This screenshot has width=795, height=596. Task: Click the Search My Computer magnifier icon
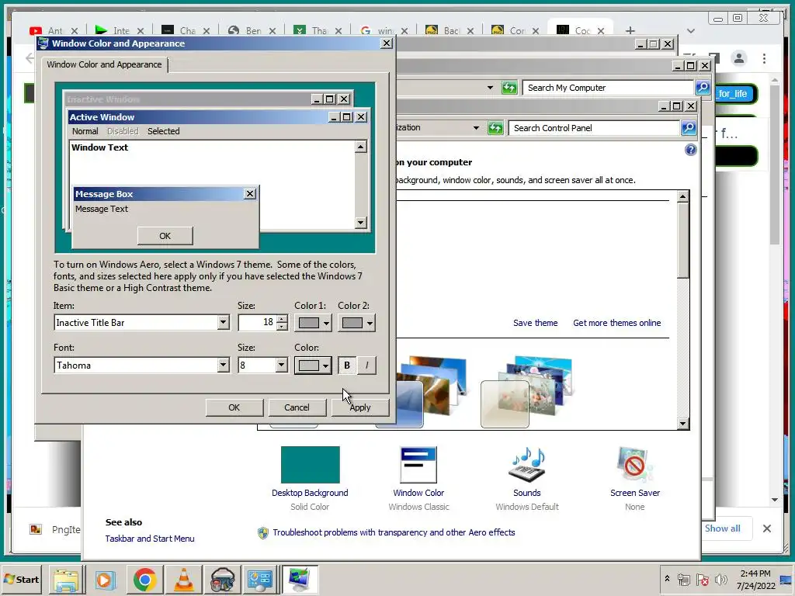pos(702,88)
